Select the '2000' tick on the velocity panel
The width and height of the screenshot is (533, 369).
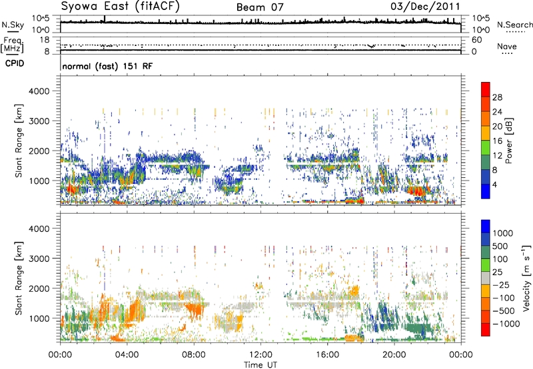tap(39, 288)
